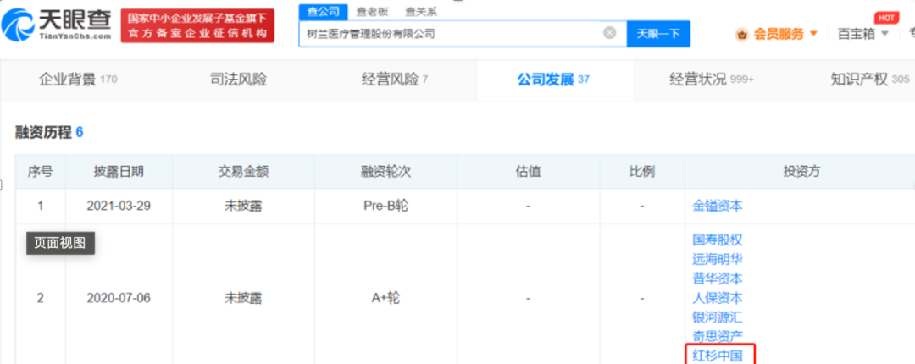The image size is (915, 364).
Task: Open investor link 远海明华
Action: [x=718, y=259]
